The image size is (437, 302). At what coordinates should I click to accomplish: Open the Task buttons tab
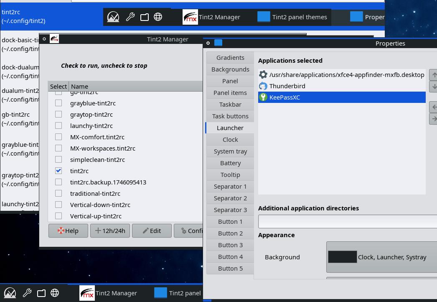[x=230, y=116]
